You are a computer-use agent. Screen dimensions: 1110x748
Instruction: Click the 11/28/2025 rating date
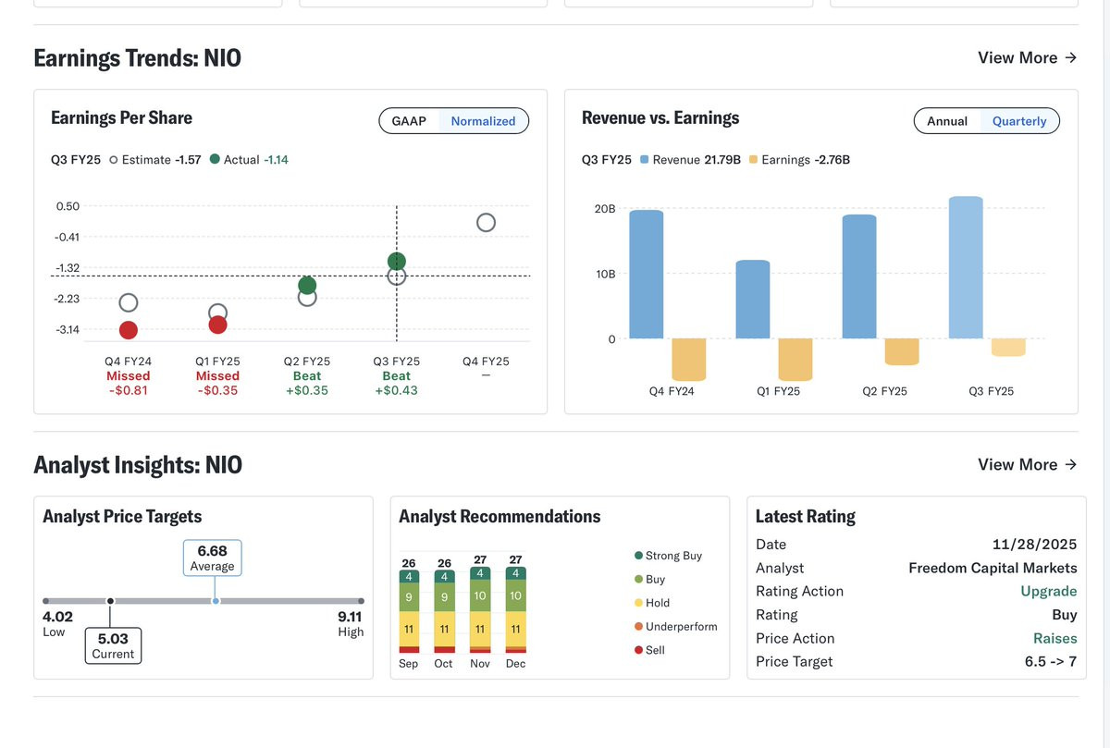pos(1035,545)
